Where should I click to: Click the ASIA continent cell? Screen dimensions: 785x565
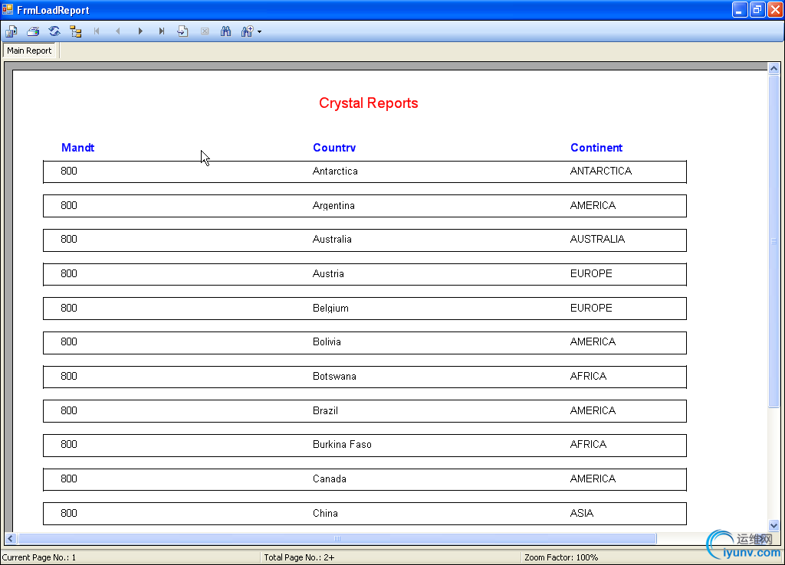(582, 514)
